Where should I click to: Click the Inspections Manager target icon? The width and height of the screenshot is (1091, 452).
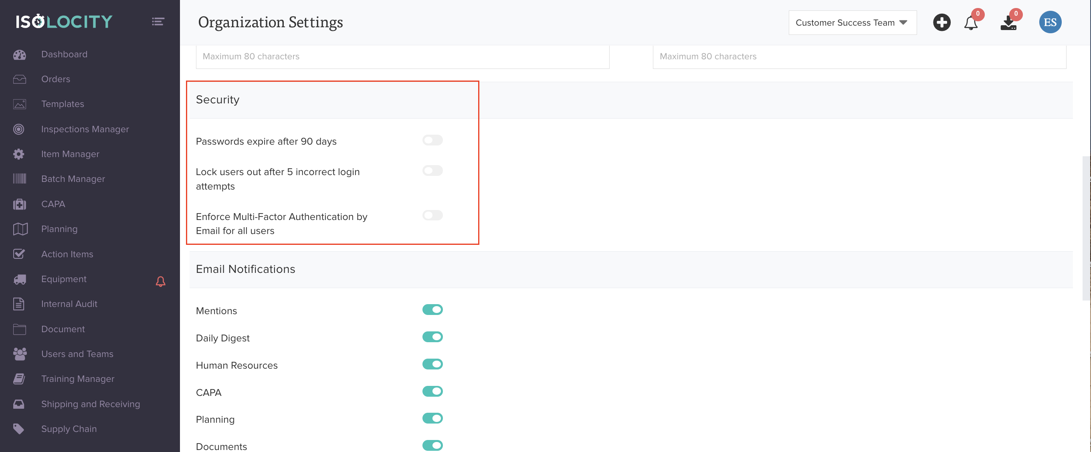[18, 129]
